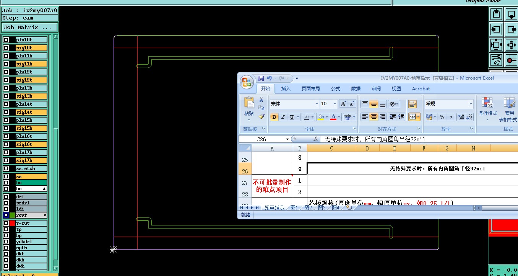
Task: Expand the font group dialog launcher
Action: [354, 129]
